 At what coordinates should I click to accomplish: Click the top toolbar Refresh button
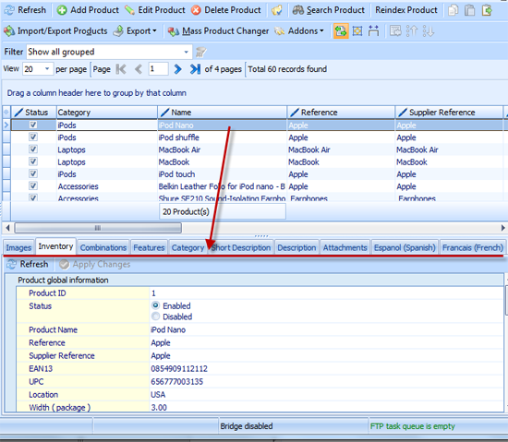click(x=25, y=10)
